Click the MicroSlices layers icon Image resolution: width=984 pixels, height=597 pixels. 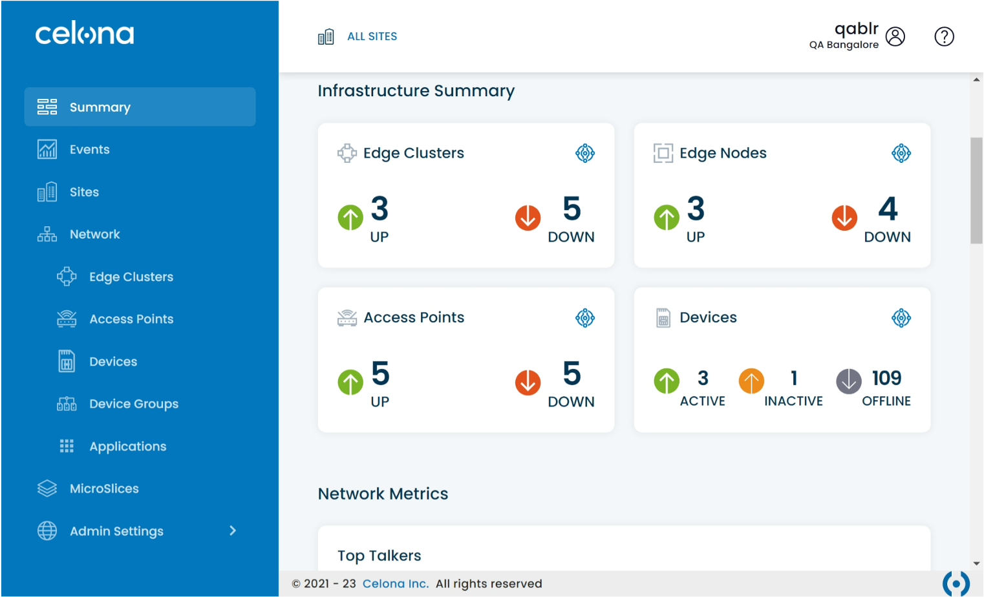(x=47, y=488)
